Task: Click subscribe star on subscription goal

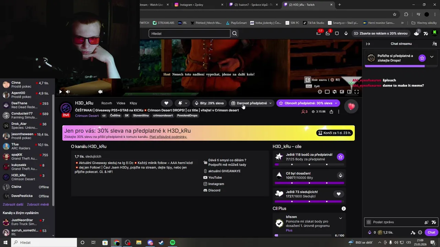Action: [x=340, y=157]
